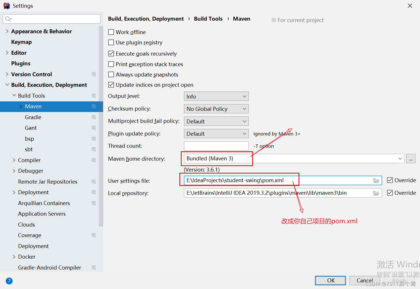The width and height of the screenshot is (420, 289).
Task: Click the project-level icon beside Gant
Action: [94, 128]
